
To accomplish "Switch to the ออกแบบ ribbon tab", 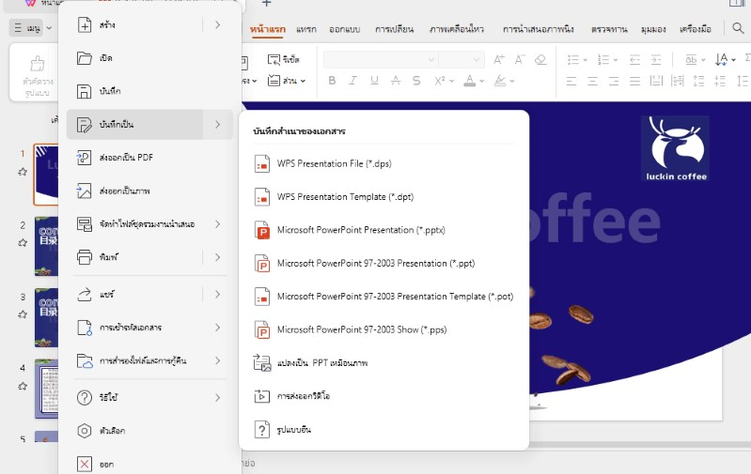I will [x=344, y=29].
